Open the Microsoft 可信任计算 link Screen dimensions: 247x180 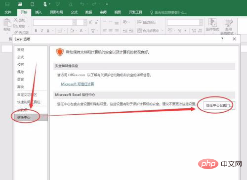pos(78,84)
